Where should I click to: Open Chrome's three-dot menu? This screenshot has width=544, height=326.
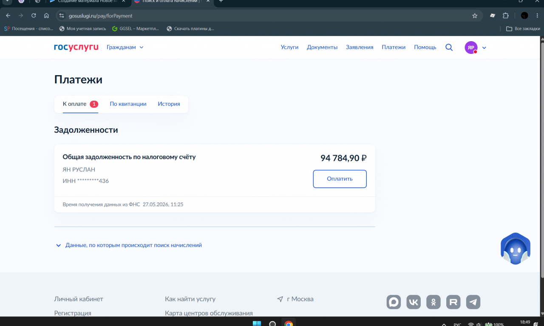(538, 16)
